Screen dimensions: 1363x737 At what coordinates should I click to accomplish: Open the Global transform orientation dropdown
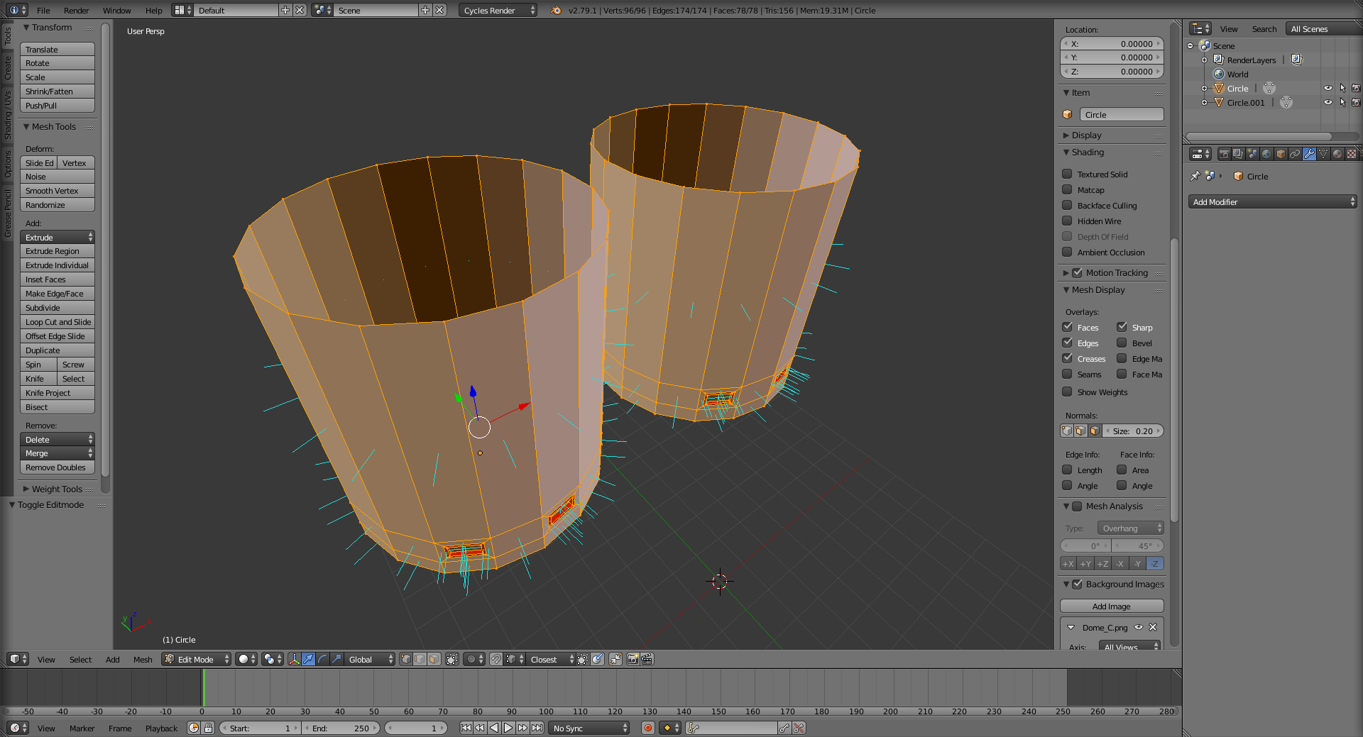pyautogui.click(x=370, y=659)
